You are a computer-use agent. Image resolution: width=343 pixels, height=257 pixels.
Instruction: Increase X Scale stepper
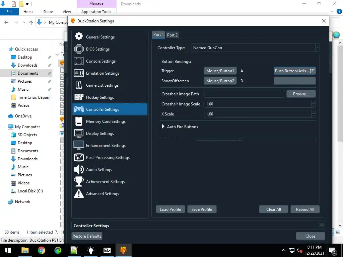[314, 112]
